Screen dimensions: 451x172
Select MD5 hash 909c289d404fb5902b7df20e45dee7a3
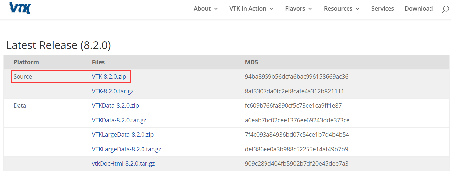click(x=297, y=164)
